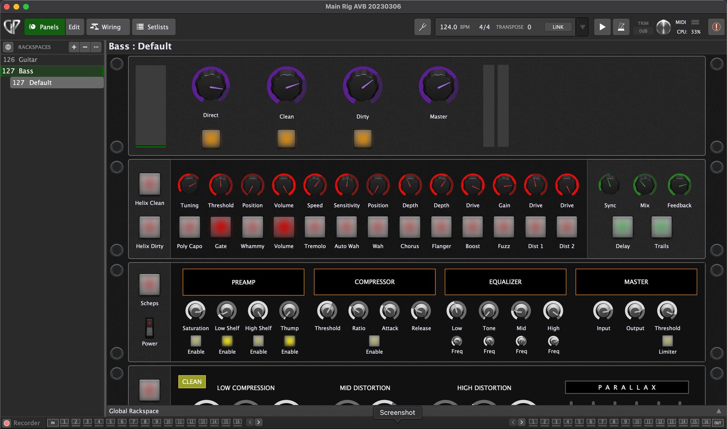This screenshot has height=429, width=727.
Task: Flip the Scheps Power switch
Action: click(150, 327)
